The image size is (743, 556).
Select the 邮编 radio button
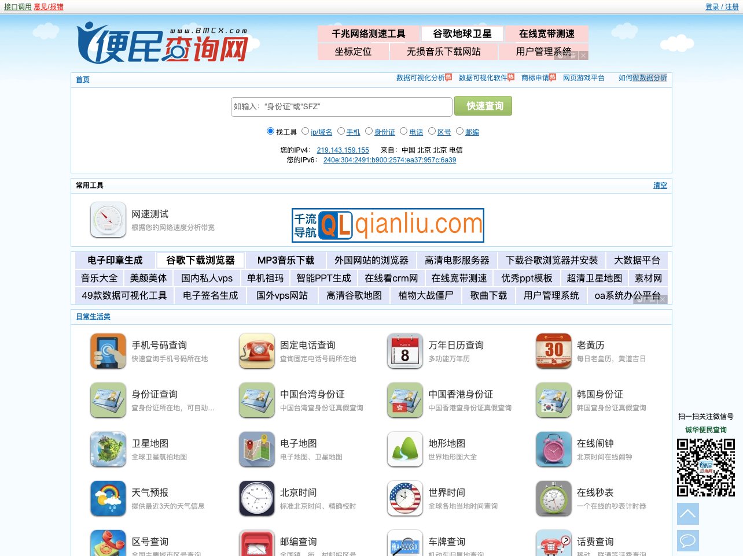461,131
